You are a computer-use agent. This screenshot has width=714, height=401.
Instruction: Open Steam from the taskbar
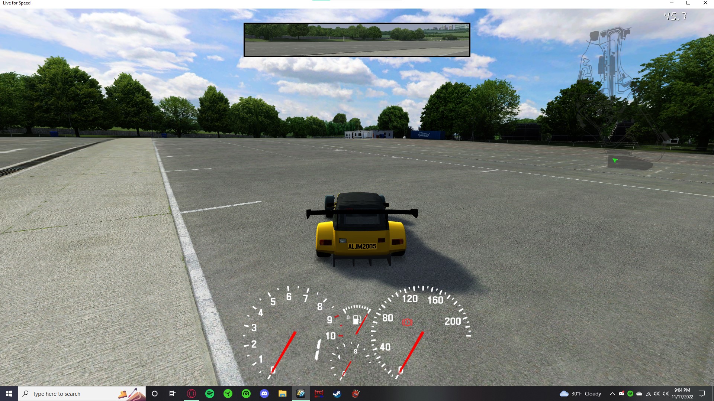click(x=337, y=394)
